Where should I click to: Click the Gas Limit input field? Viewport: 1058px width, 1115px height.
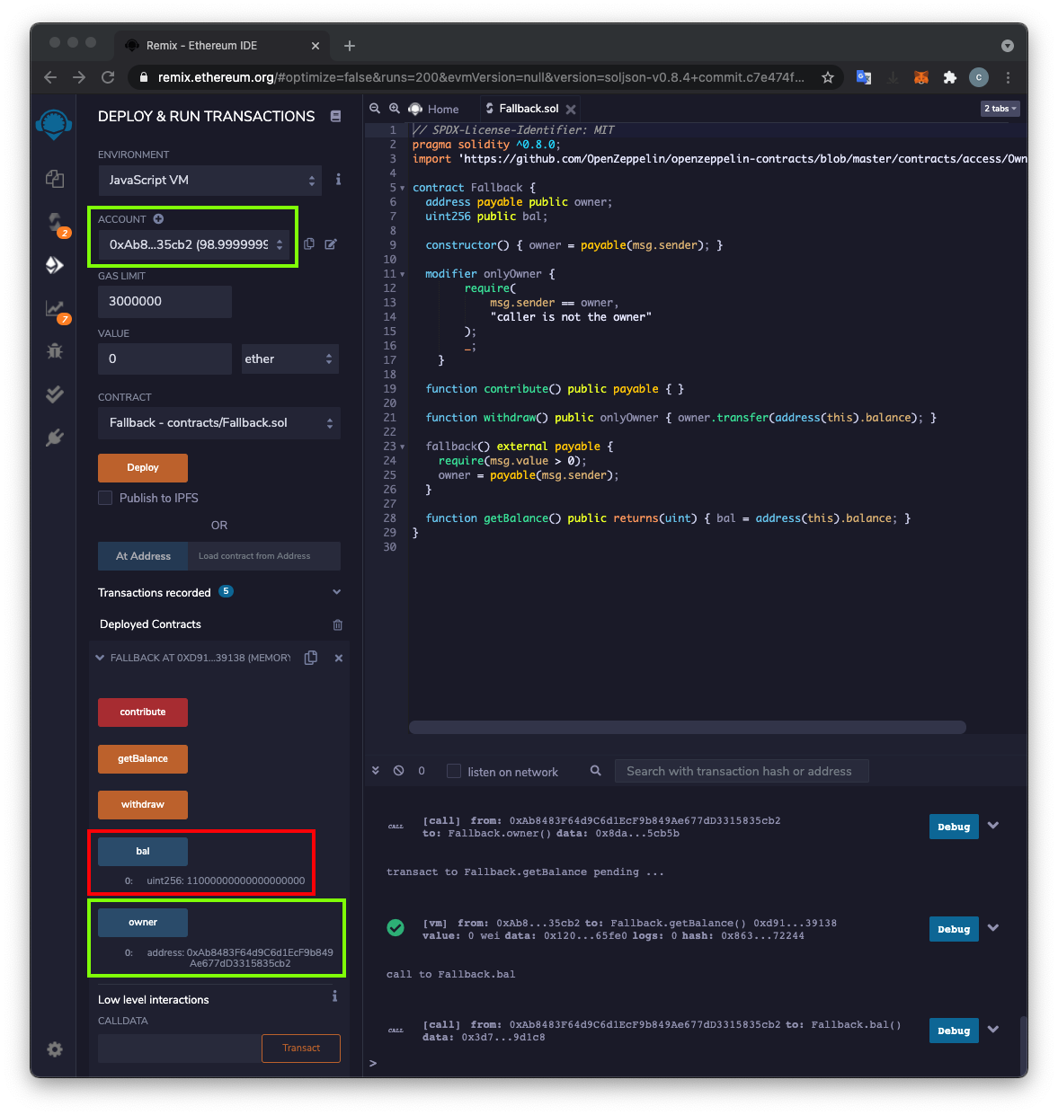click(x=164, y=302)
